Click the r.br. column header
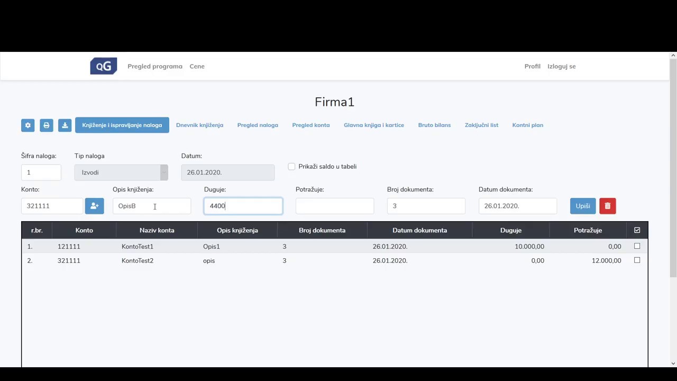This screenshot has width=677, height=381. tap(37, 230)
